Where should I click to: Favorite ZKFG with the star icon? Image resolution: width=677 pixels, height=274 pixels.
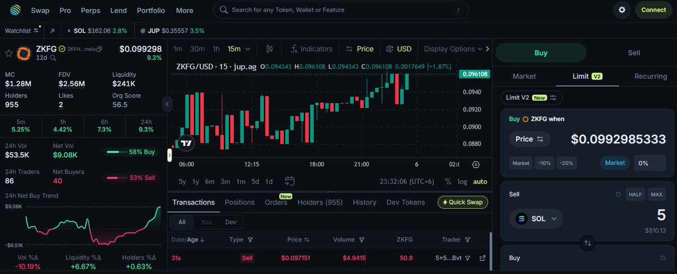coord(9,53)
